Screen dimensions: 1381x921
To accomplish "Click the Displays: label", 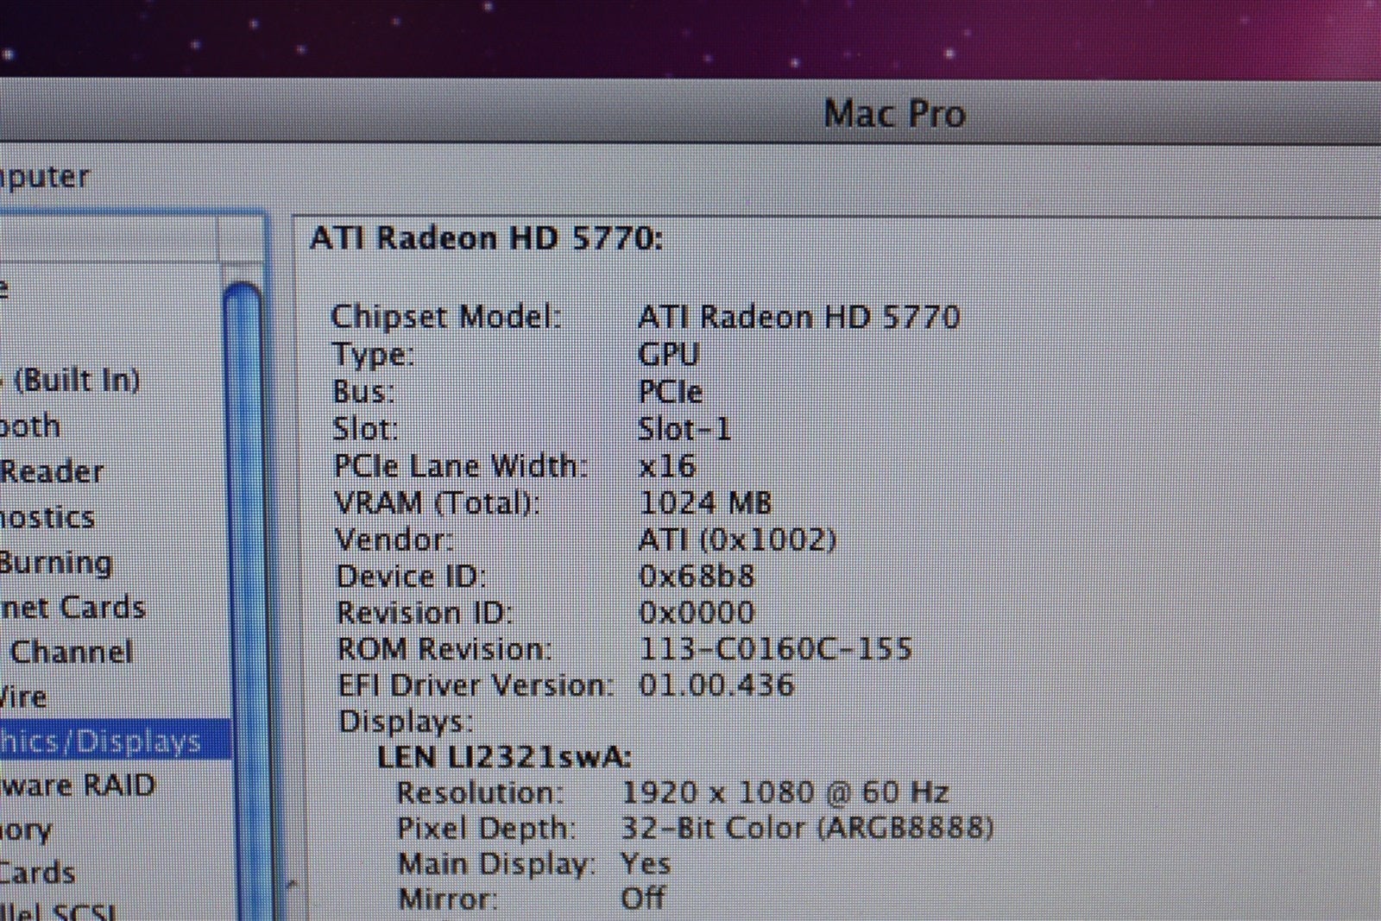I will pos(406,721).
